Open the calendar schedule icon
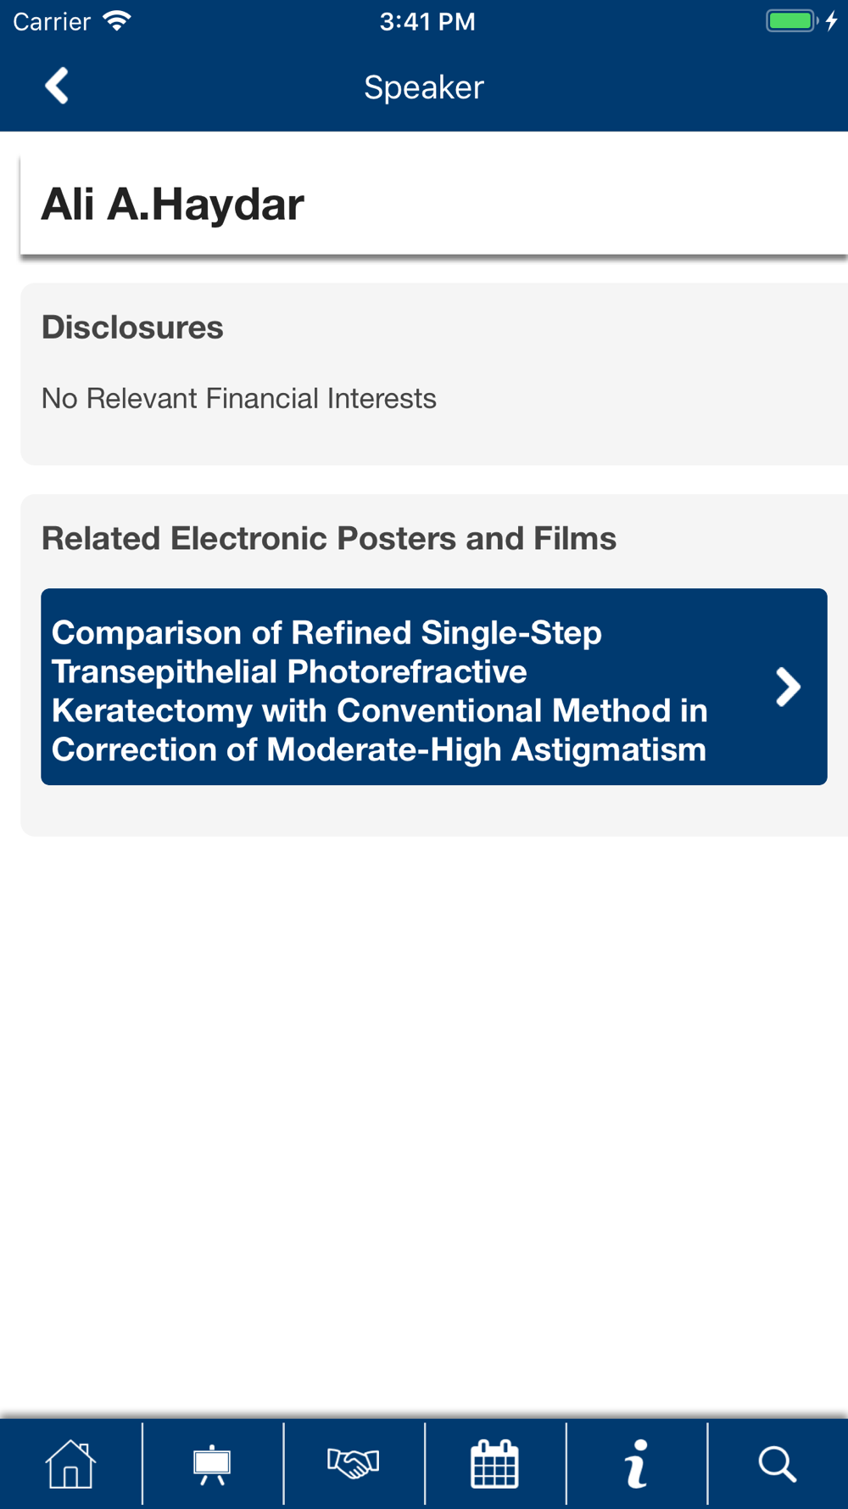 point(494,1464)
